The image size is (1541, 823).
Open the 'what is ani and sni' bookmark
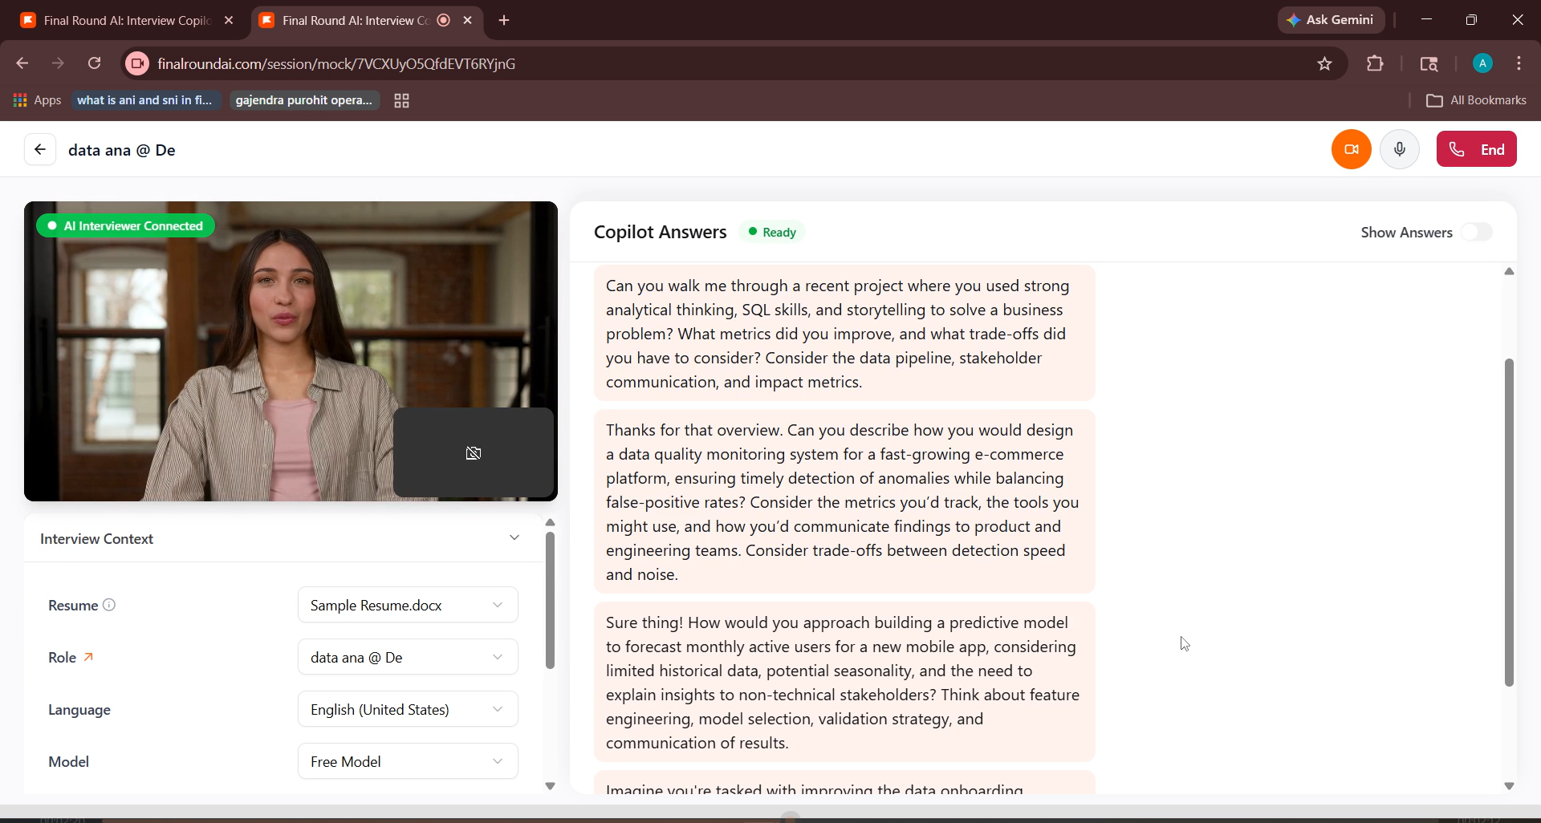(144, 100)
